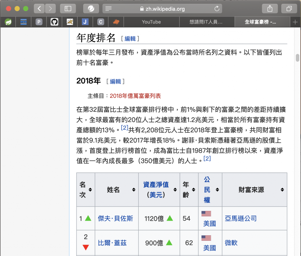Select the age value 62
This screenshot has height=256, width=301.
click(x=189, y=243)
